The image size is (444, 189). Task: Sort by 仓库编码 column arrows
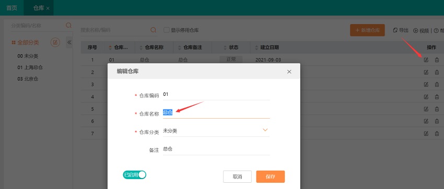(x=110, y=48)
